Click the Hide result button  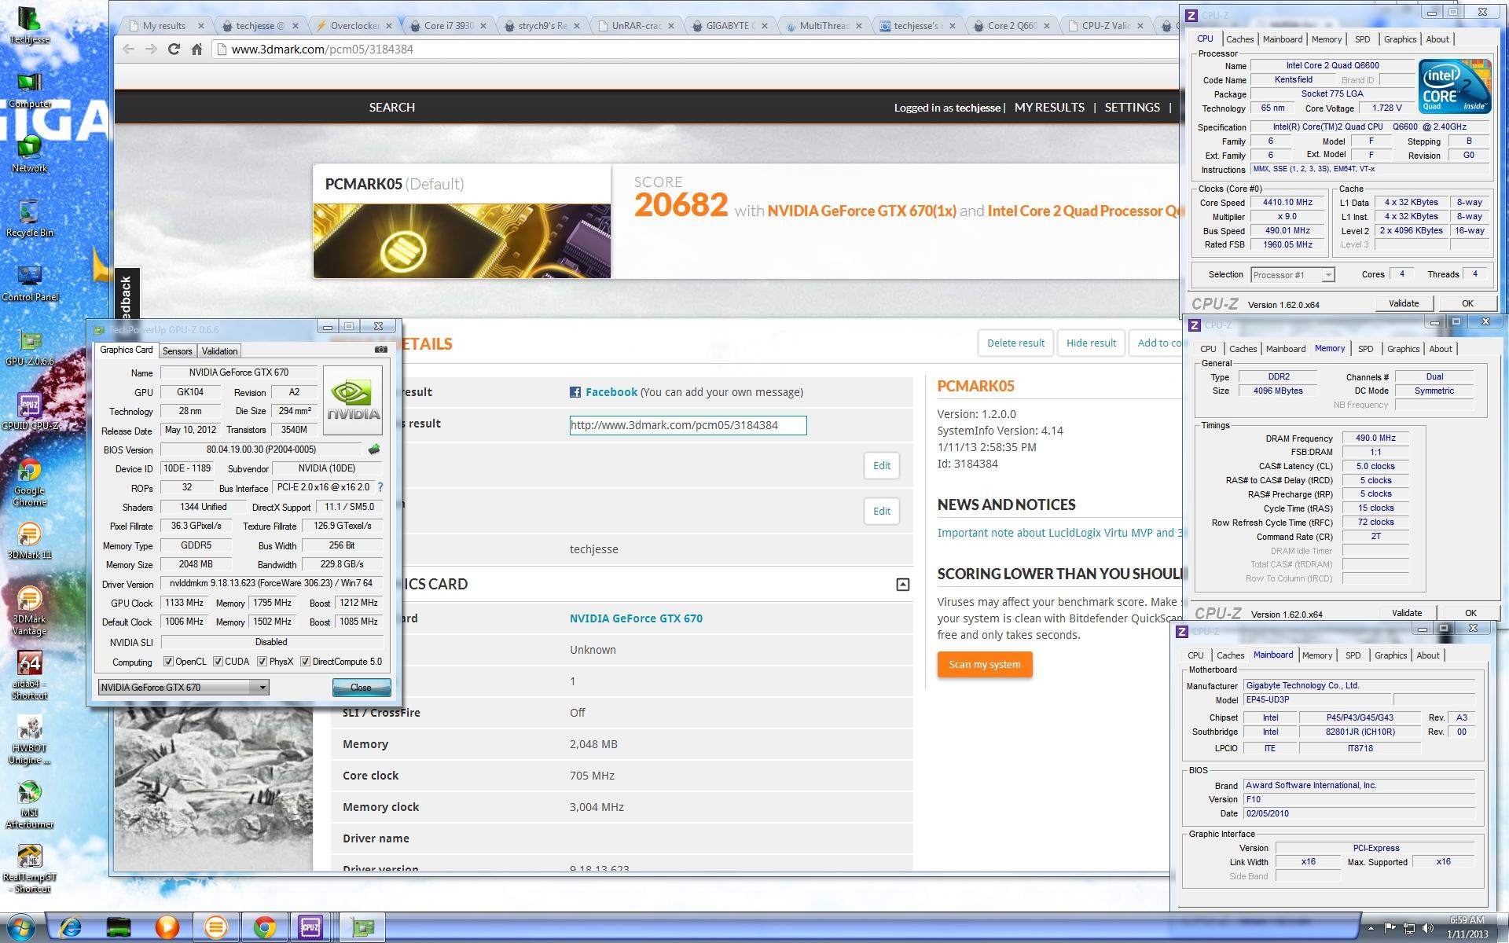pos(1091,343)
